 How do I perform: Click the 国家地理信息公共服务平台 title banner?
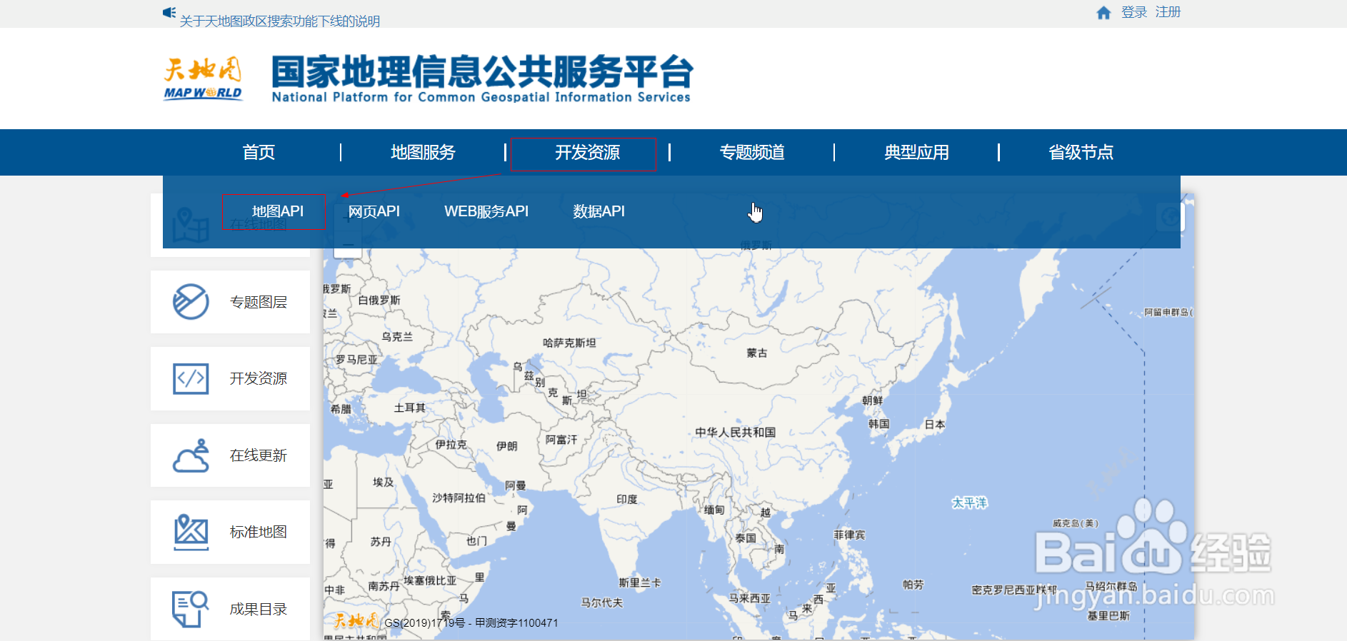tap(482, 79)
